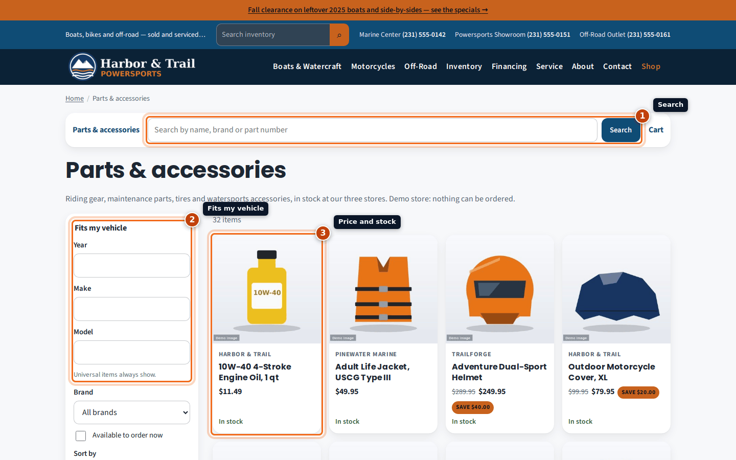Open the Adventure Dual-Sport Helmet image
This screenshot has width=736, height=460.
point(500,289)
